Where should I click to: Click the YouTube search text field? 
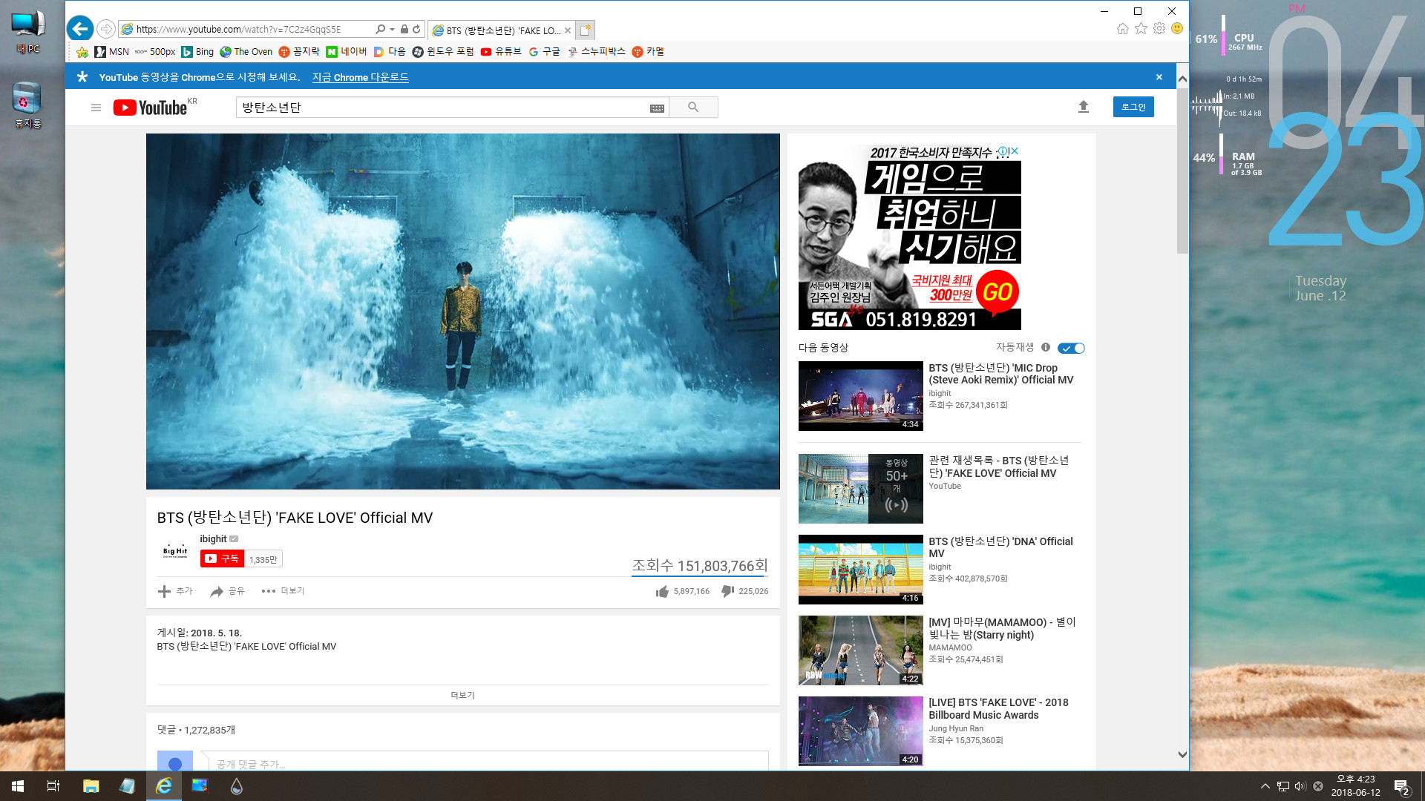click(442, 108)
